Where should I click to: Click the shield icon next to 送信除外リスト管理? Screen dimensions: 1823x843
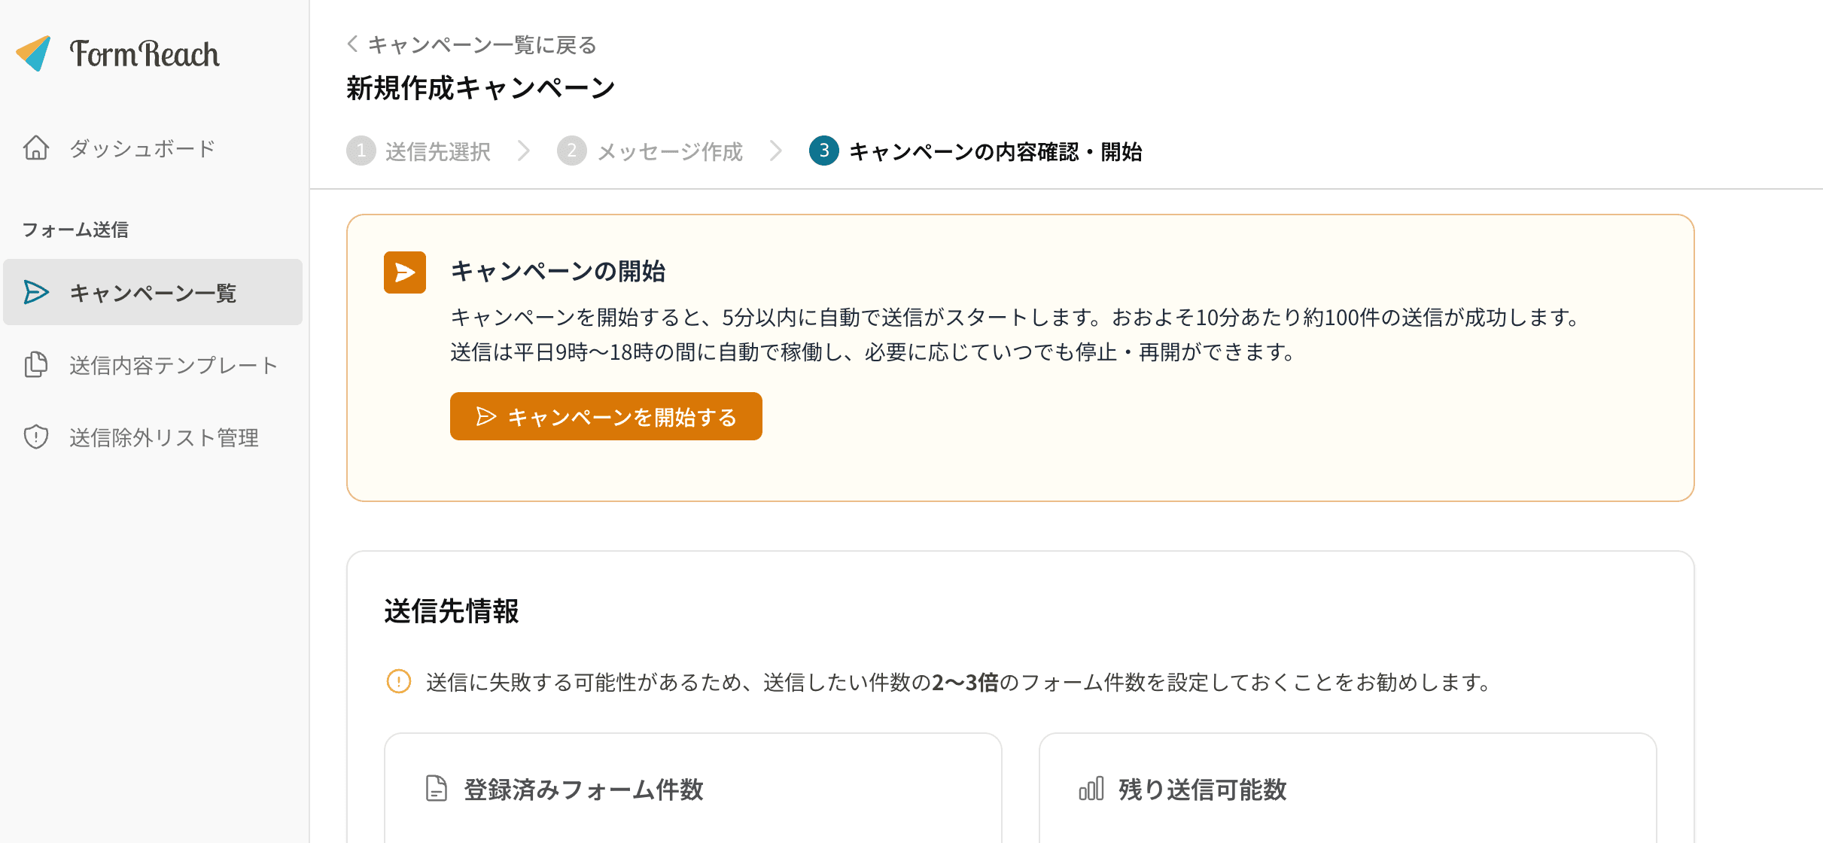35,437
